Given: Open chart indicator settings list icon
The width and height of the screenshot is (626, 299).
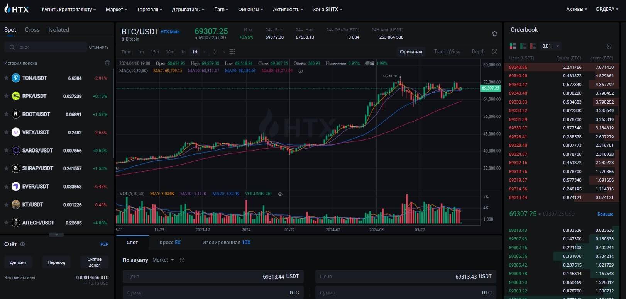Looking at the screenshot, I should [232, 52].
